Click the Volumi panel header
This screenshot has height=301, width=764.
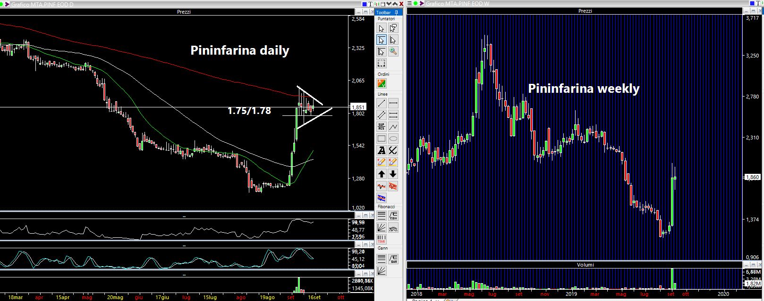coord(586,265)
